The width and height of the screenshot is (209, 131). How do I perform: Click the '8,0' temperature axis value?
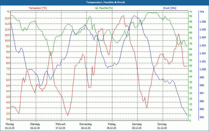click(8, 63)
